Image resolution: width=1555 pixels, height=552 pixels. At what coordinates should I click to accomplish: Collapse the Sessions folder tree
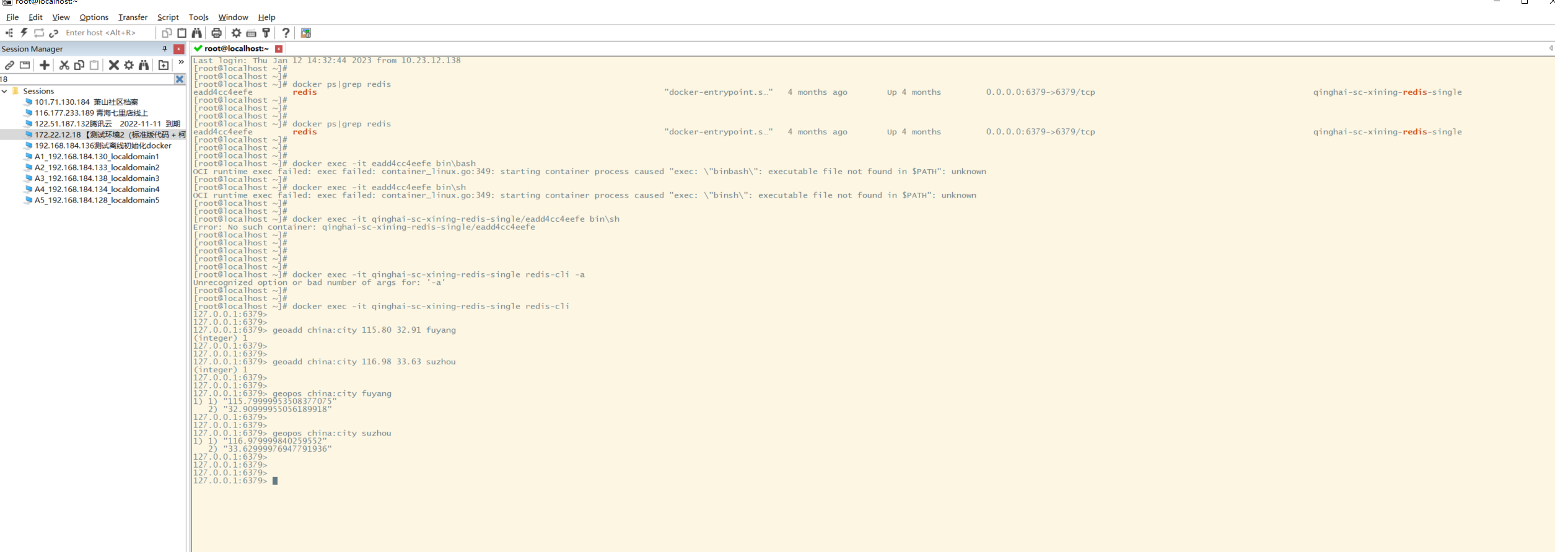click(4, 91)
